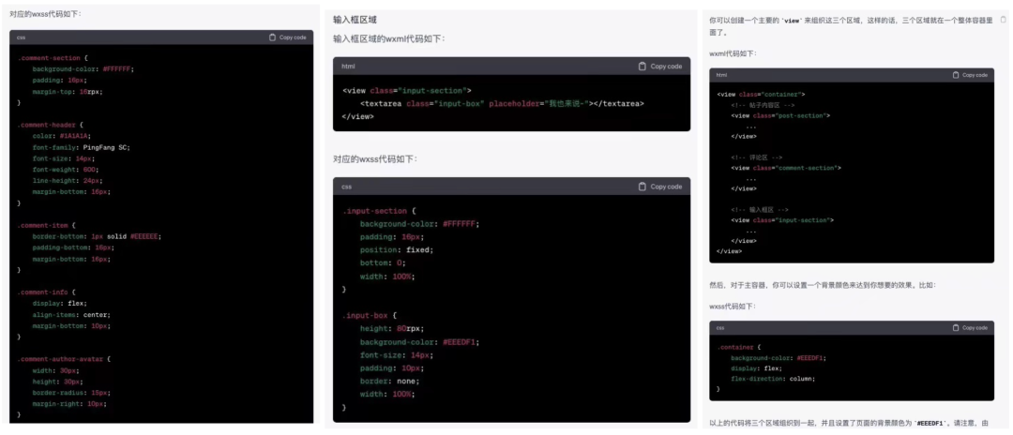
Task: Click the paragraph starting '然后，对于主容器'
Action: pos(822,285)
